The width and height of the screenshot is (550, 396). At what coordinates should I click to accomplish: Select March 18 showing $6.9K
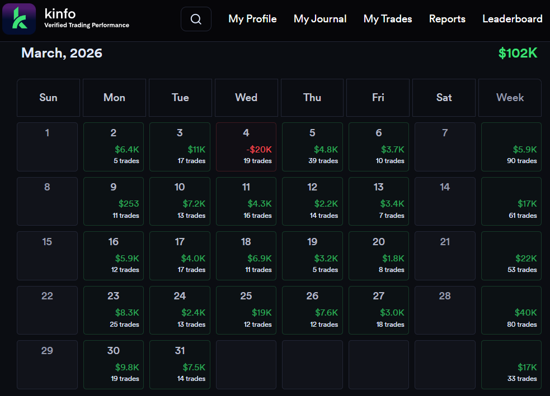[x=246, y=256]
